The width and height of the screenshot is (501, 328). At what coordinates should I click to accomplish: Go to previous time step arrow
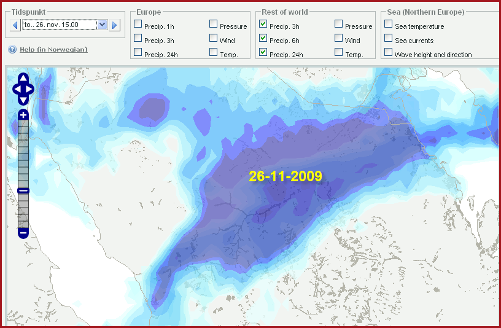15,25
